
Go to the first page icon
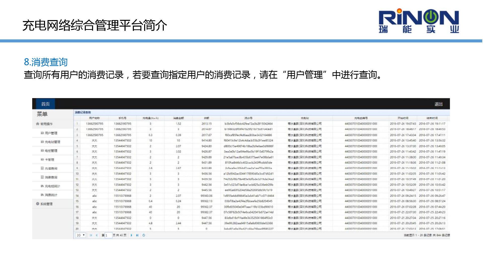(91, 235)
